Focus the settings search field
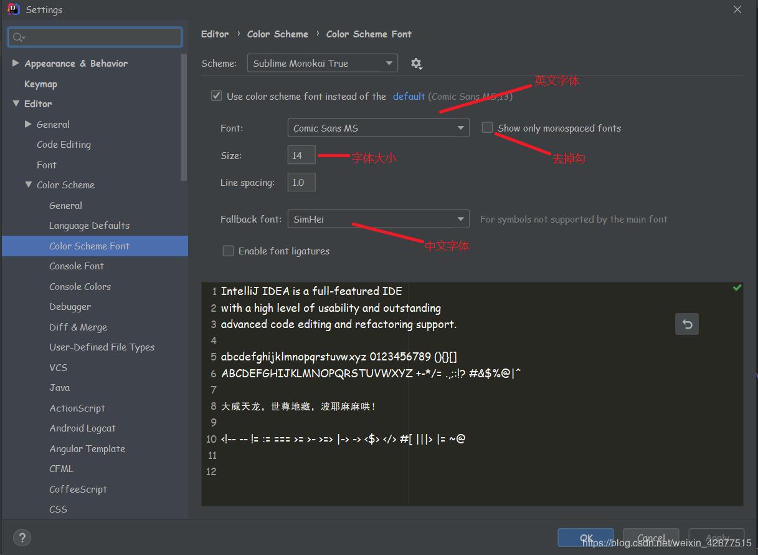Screen dimensions: 758x555 [95, 37]
